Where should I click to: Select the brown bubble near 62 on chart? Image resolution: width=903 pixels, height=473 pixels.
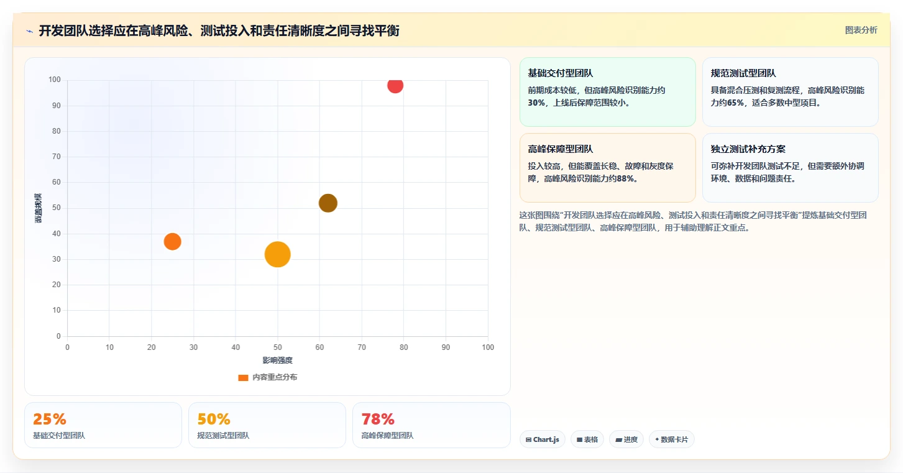tap(328, 203)
